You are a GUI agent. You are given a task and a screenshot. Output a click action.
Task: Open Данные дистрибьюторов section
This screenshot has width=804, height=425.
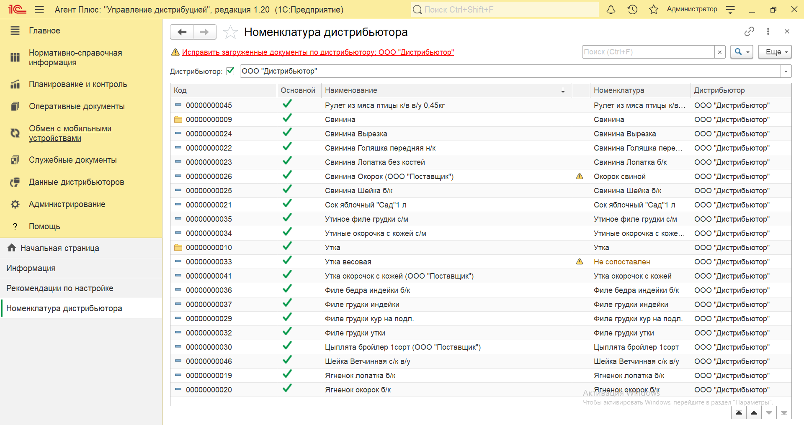pos(76,182)
